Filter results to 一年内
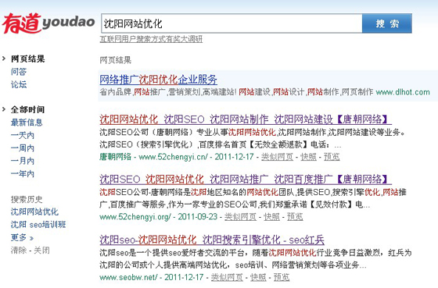 pos(23,174)
